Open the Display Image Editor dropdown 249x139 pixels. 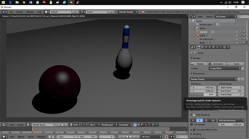[225, 69]
